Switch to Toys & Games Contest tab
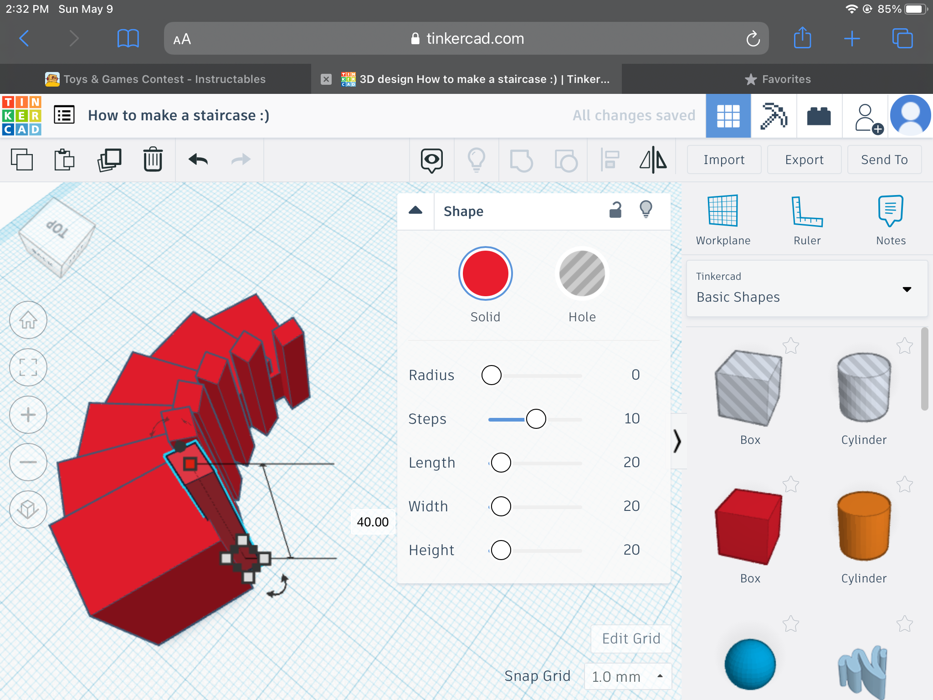The image size is (933, 700). click(155, 79)
